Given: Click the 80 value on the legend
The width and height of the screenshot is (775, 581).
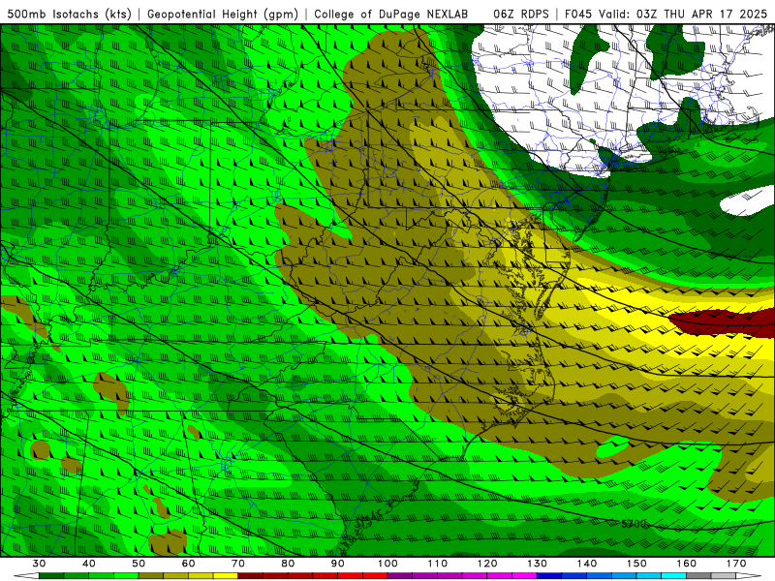Looking at the screenshot, I should click(288, 564).
